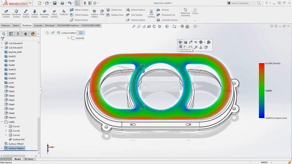This screenshot has width=292, height=164.
Task: Click the Knit Surface tool
Action: (x=151, y=14)
